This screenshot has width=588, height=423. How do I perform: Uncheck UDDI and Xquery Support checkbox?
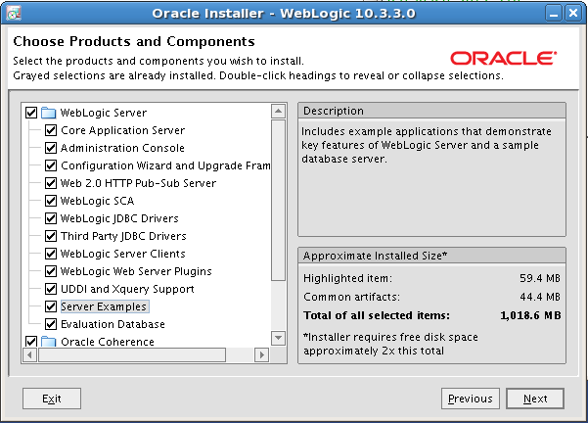coord(51,289)
